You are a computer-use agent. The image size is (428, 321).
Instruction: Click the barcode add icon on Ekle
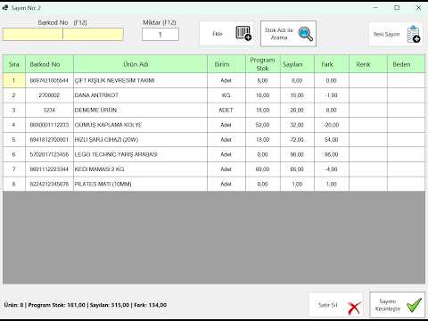click(243, 33)
